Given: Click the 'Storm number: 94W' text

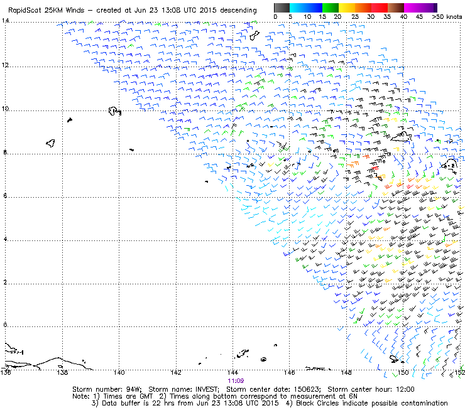Looking at the screenshot, I should click(x=107, y=389).
